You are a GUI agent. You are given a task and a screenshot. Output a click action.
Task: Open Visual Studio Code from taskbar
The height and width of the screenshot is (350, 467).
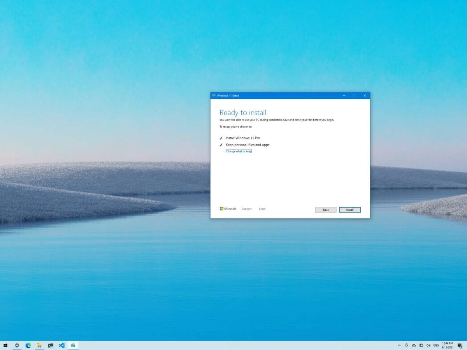click(x=61, y=345)
